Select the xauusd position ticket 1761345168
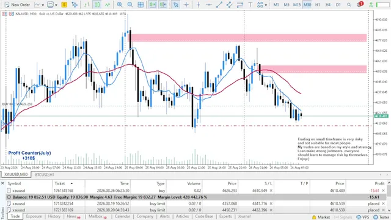This screenshot has width=391, height=220. tap(196, 191)
